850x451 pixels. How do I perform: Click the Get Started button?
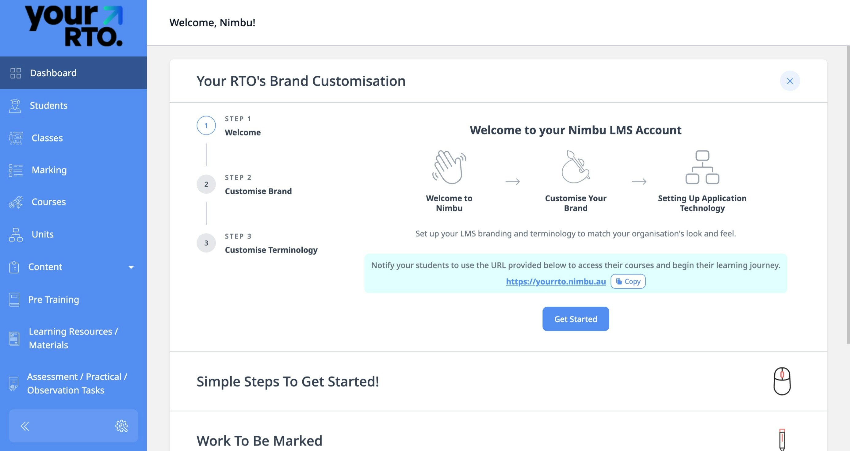tap(576, 319)
